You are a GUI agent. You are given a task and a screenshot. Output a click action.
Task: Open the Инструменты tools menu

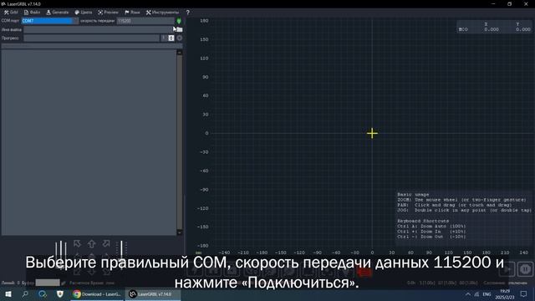(x=162, y=13)
